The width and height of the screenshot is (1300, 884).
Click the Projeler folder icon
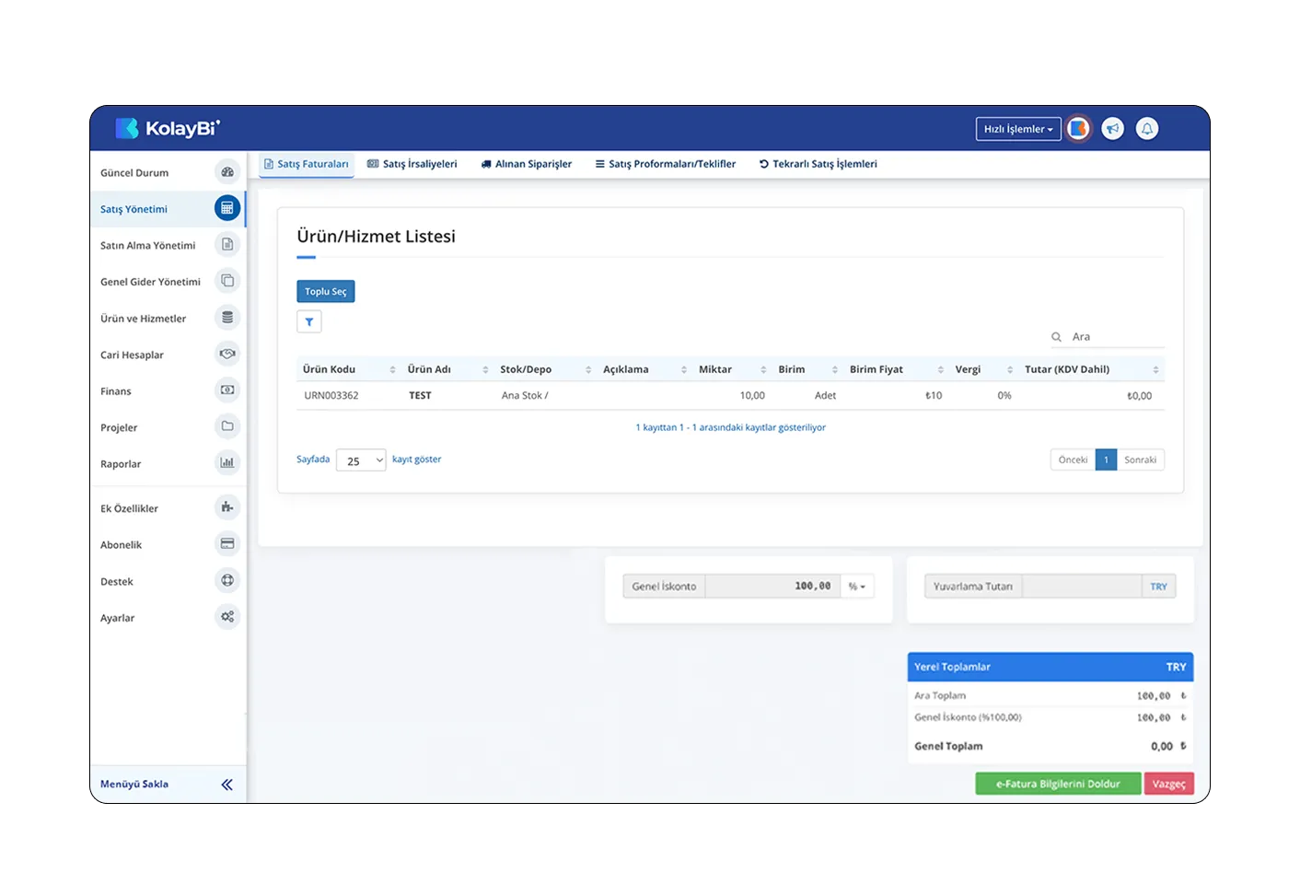(x=227, y=426)
